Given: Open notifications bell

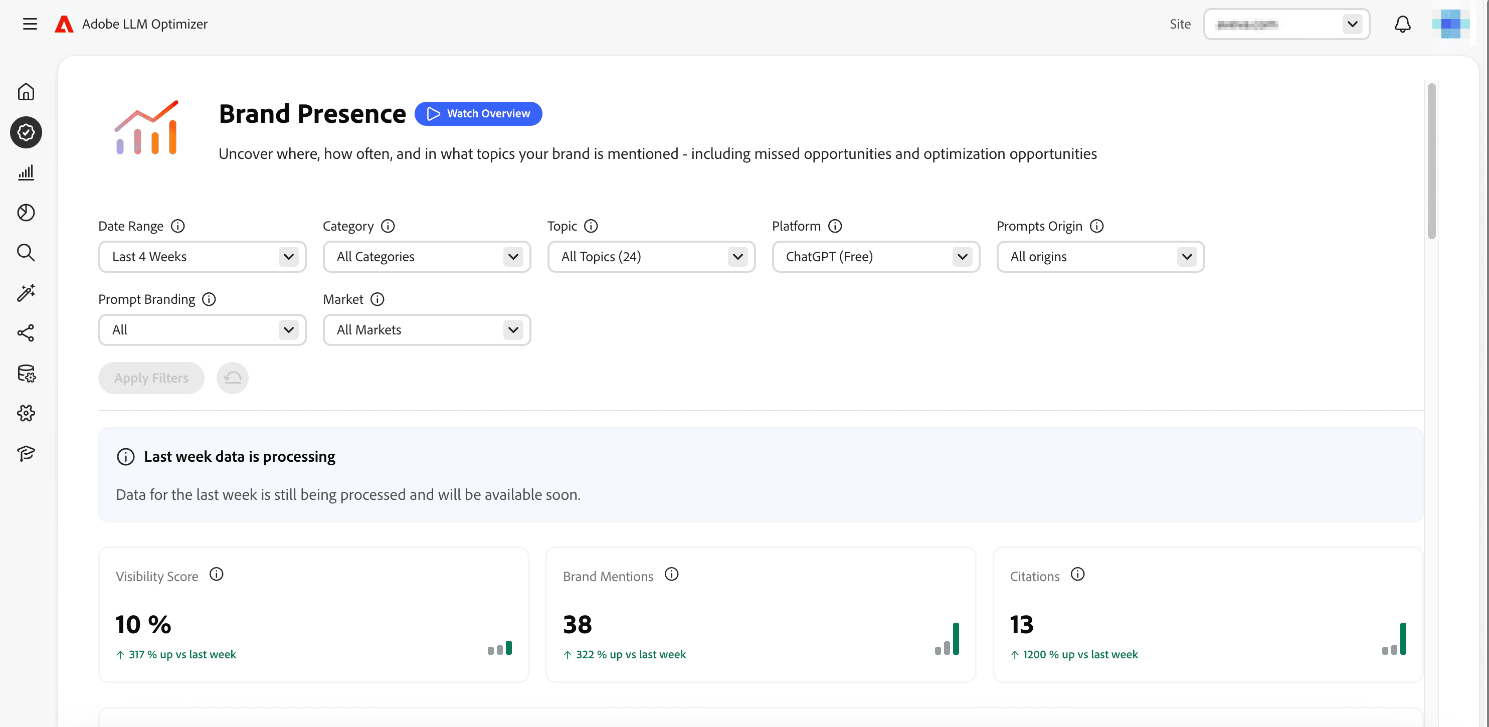Looking at the screenshot, I should 1403,24.
